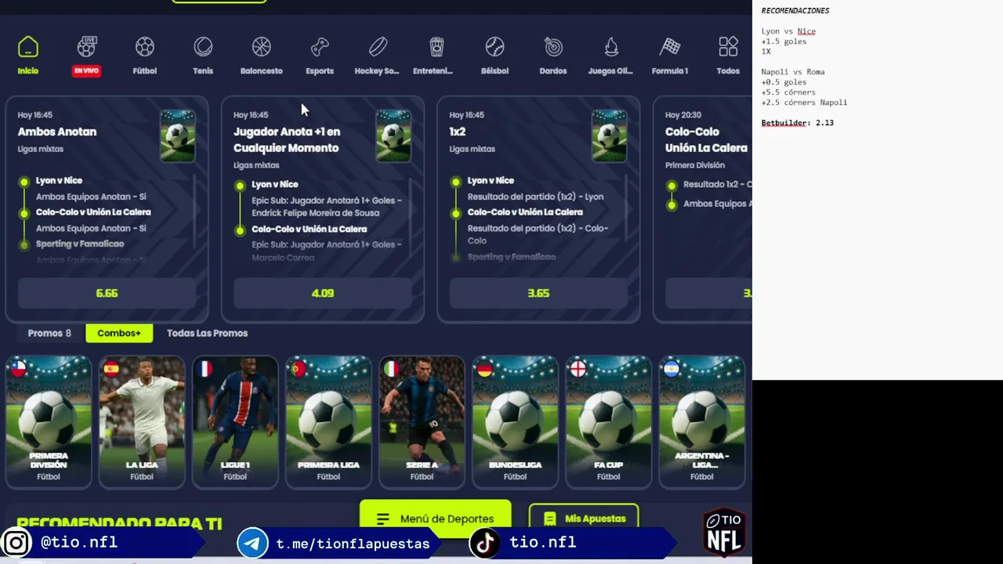Open the Primeira Liga league card
Image resolution: width=1003 pixels, height=564 pixels.
328,421
